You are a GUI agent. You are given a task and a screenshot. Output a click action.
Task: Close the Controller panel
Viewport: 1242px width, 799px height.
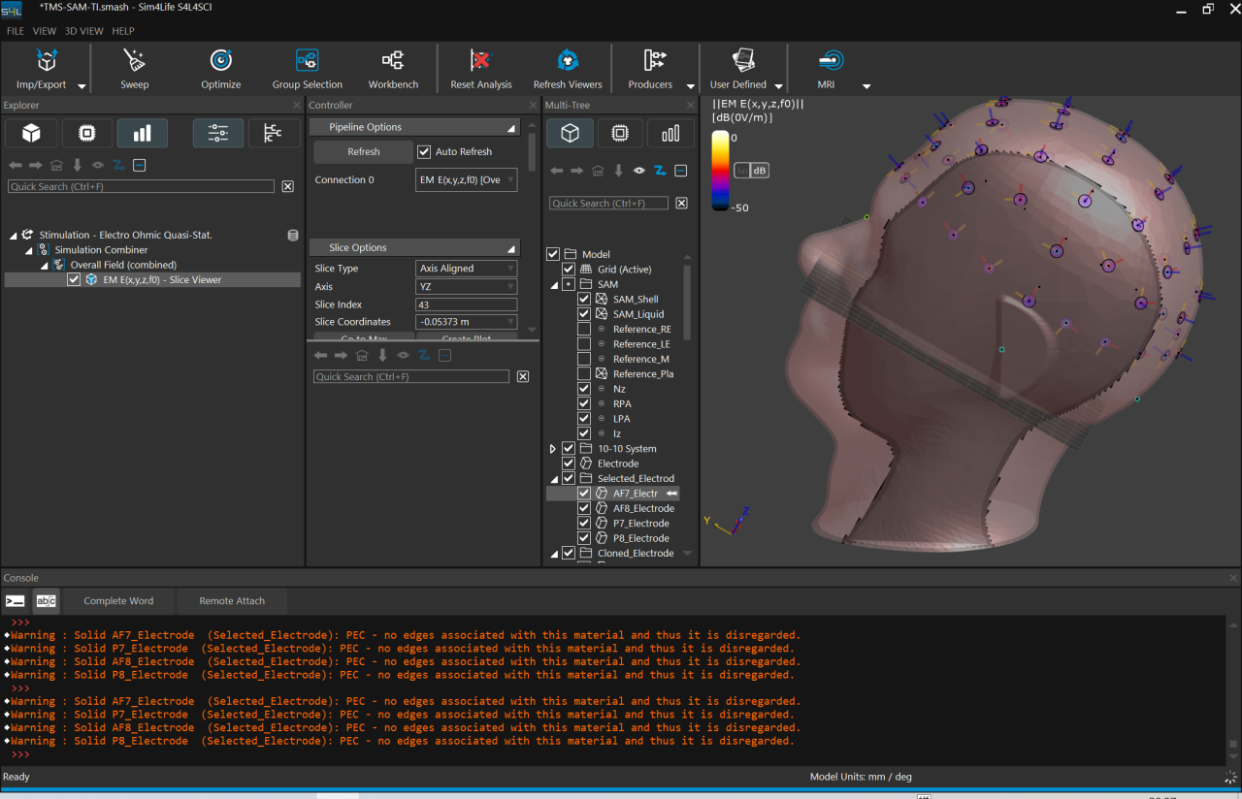click(x=533, y=106)
